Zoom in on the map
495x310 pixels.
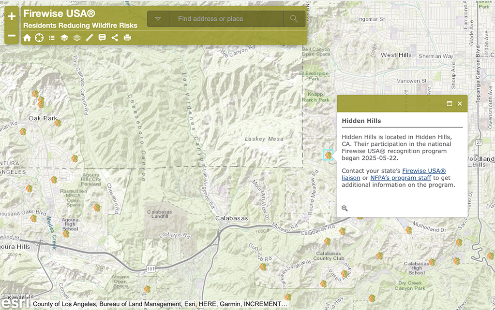(x=12, y=16)
